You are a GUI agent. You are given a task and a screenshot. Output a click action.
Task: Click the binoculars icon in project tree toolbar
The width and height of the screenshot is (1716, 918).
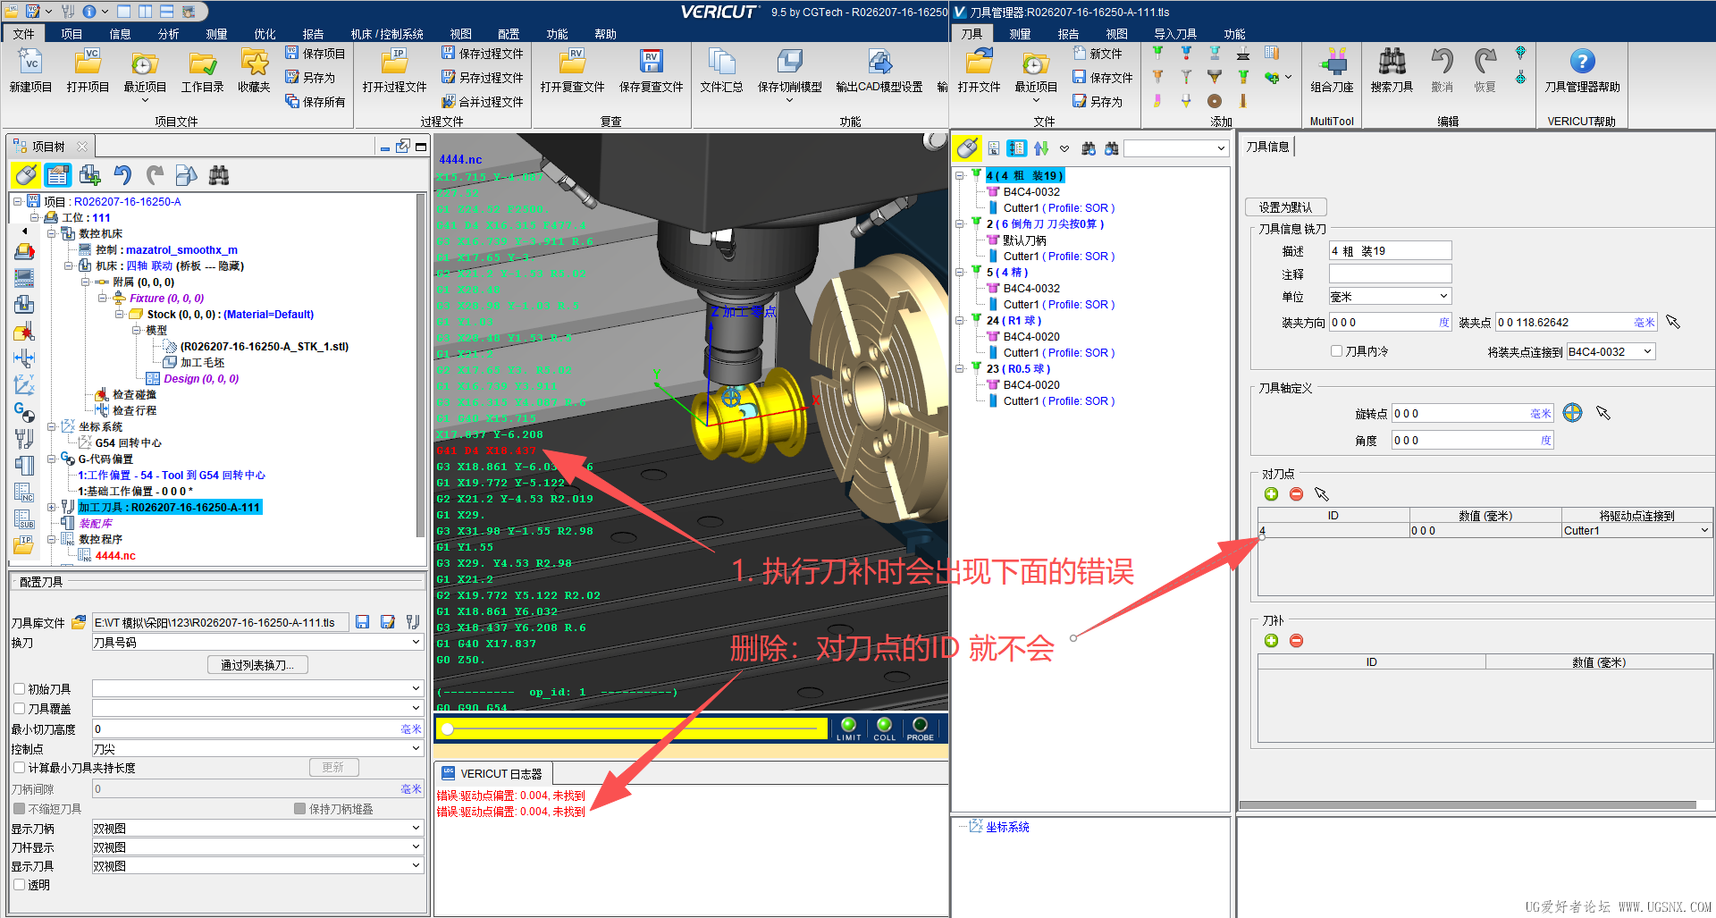[x=219, y=174]
